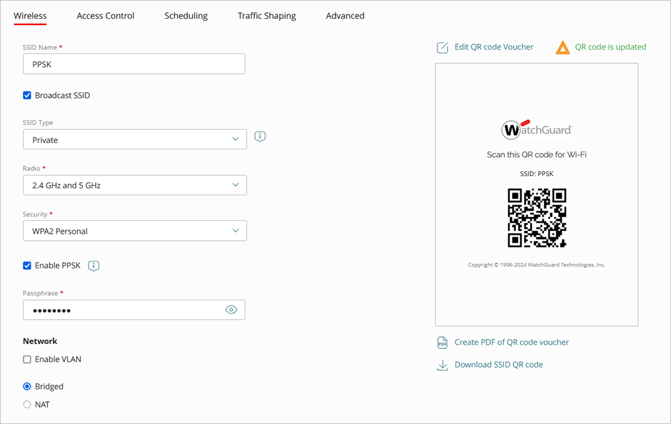The image size is (671, 424).
Task: Click the Network section heading
Action: 40,341
